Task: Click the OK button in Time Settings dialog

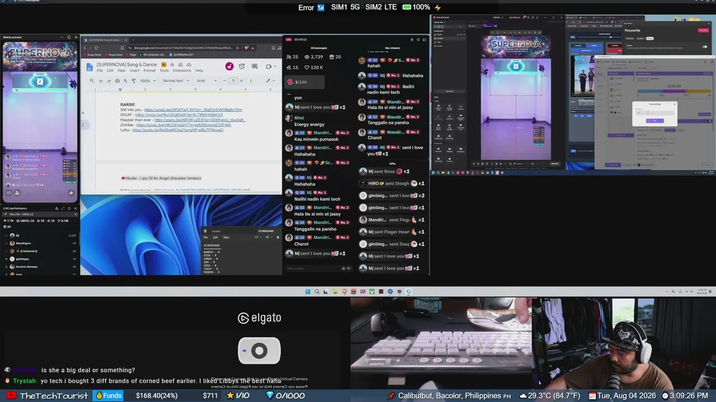Action: pyautogui.click(x=654, y=121)
